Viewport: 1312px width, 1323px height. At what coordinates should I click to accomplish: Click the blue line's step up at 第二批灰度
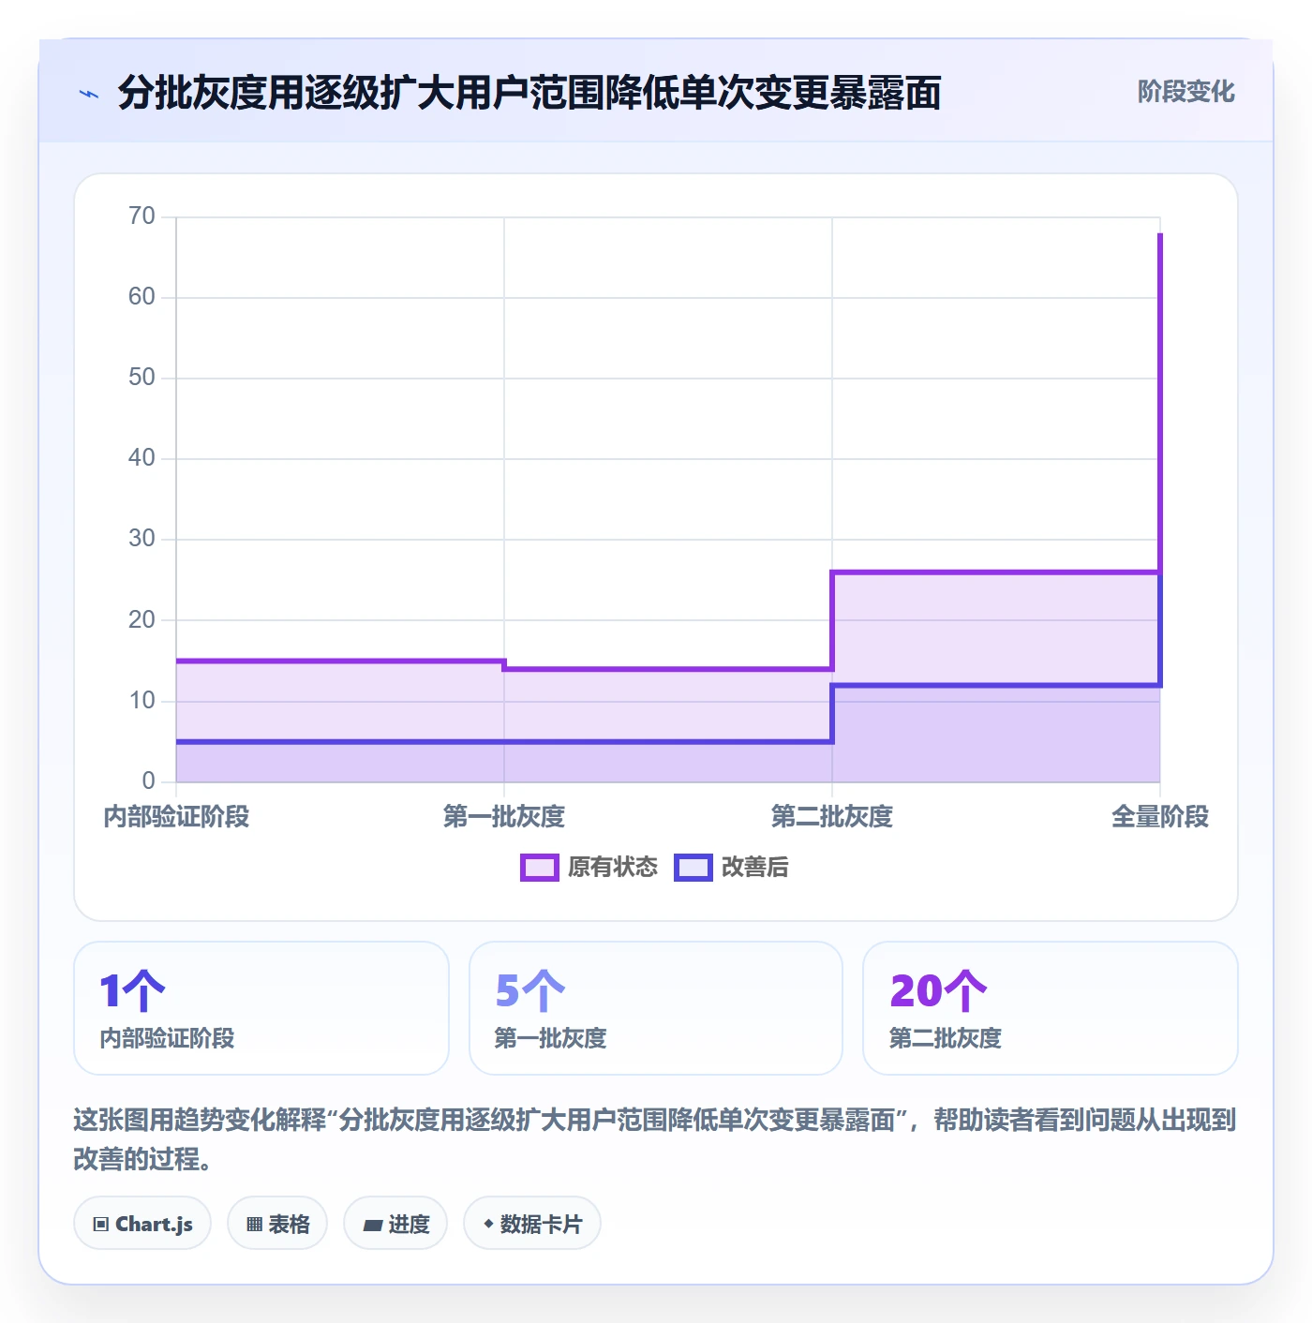[832, 714]
